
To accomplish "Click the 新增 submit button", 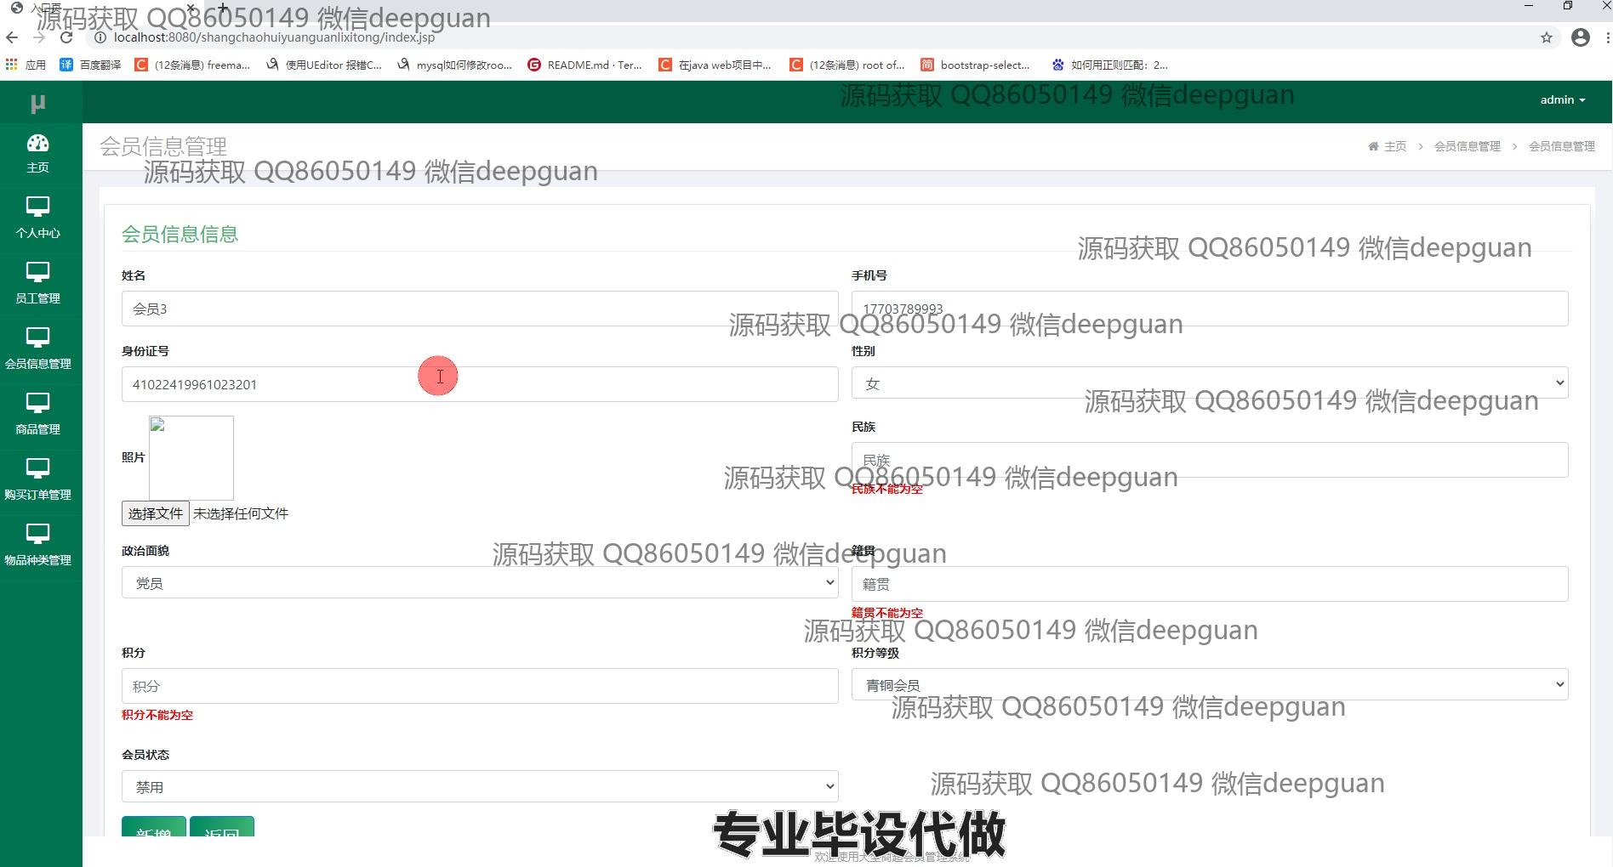I will (x=154, y=828).
